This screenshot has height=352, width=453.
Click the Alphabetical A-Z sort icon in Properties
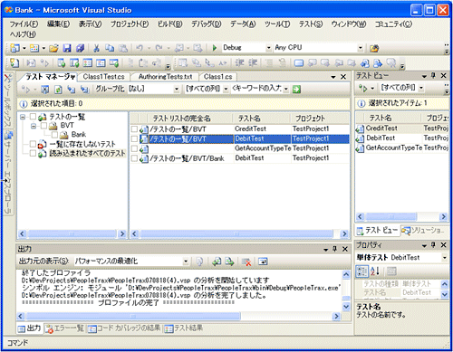[x=375, y=271]
